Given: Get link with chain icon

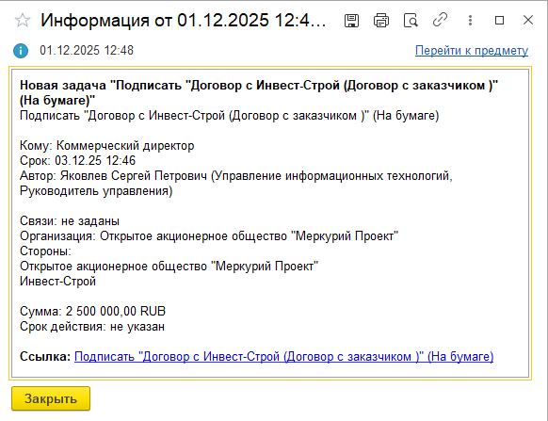Looking at the screenshot, I should [x=440, y=20].
